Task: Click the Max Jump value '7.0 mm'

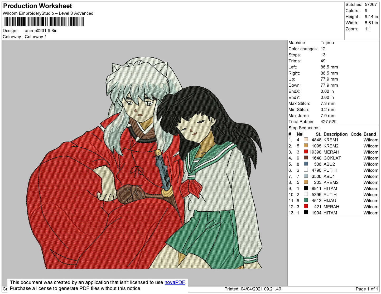Action: click(328, 116)
